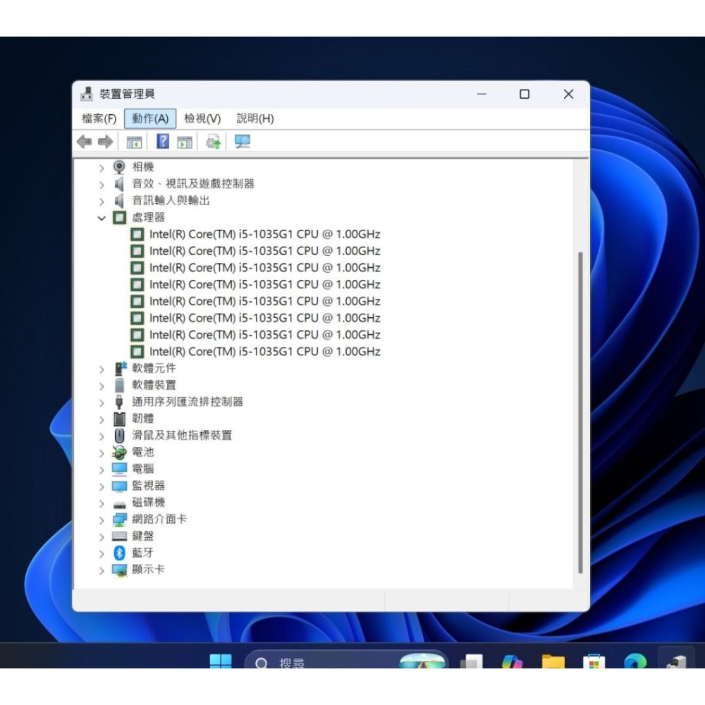Click the USB plug icon beside 通用序列匯流排控制器

tap(119, 402)
